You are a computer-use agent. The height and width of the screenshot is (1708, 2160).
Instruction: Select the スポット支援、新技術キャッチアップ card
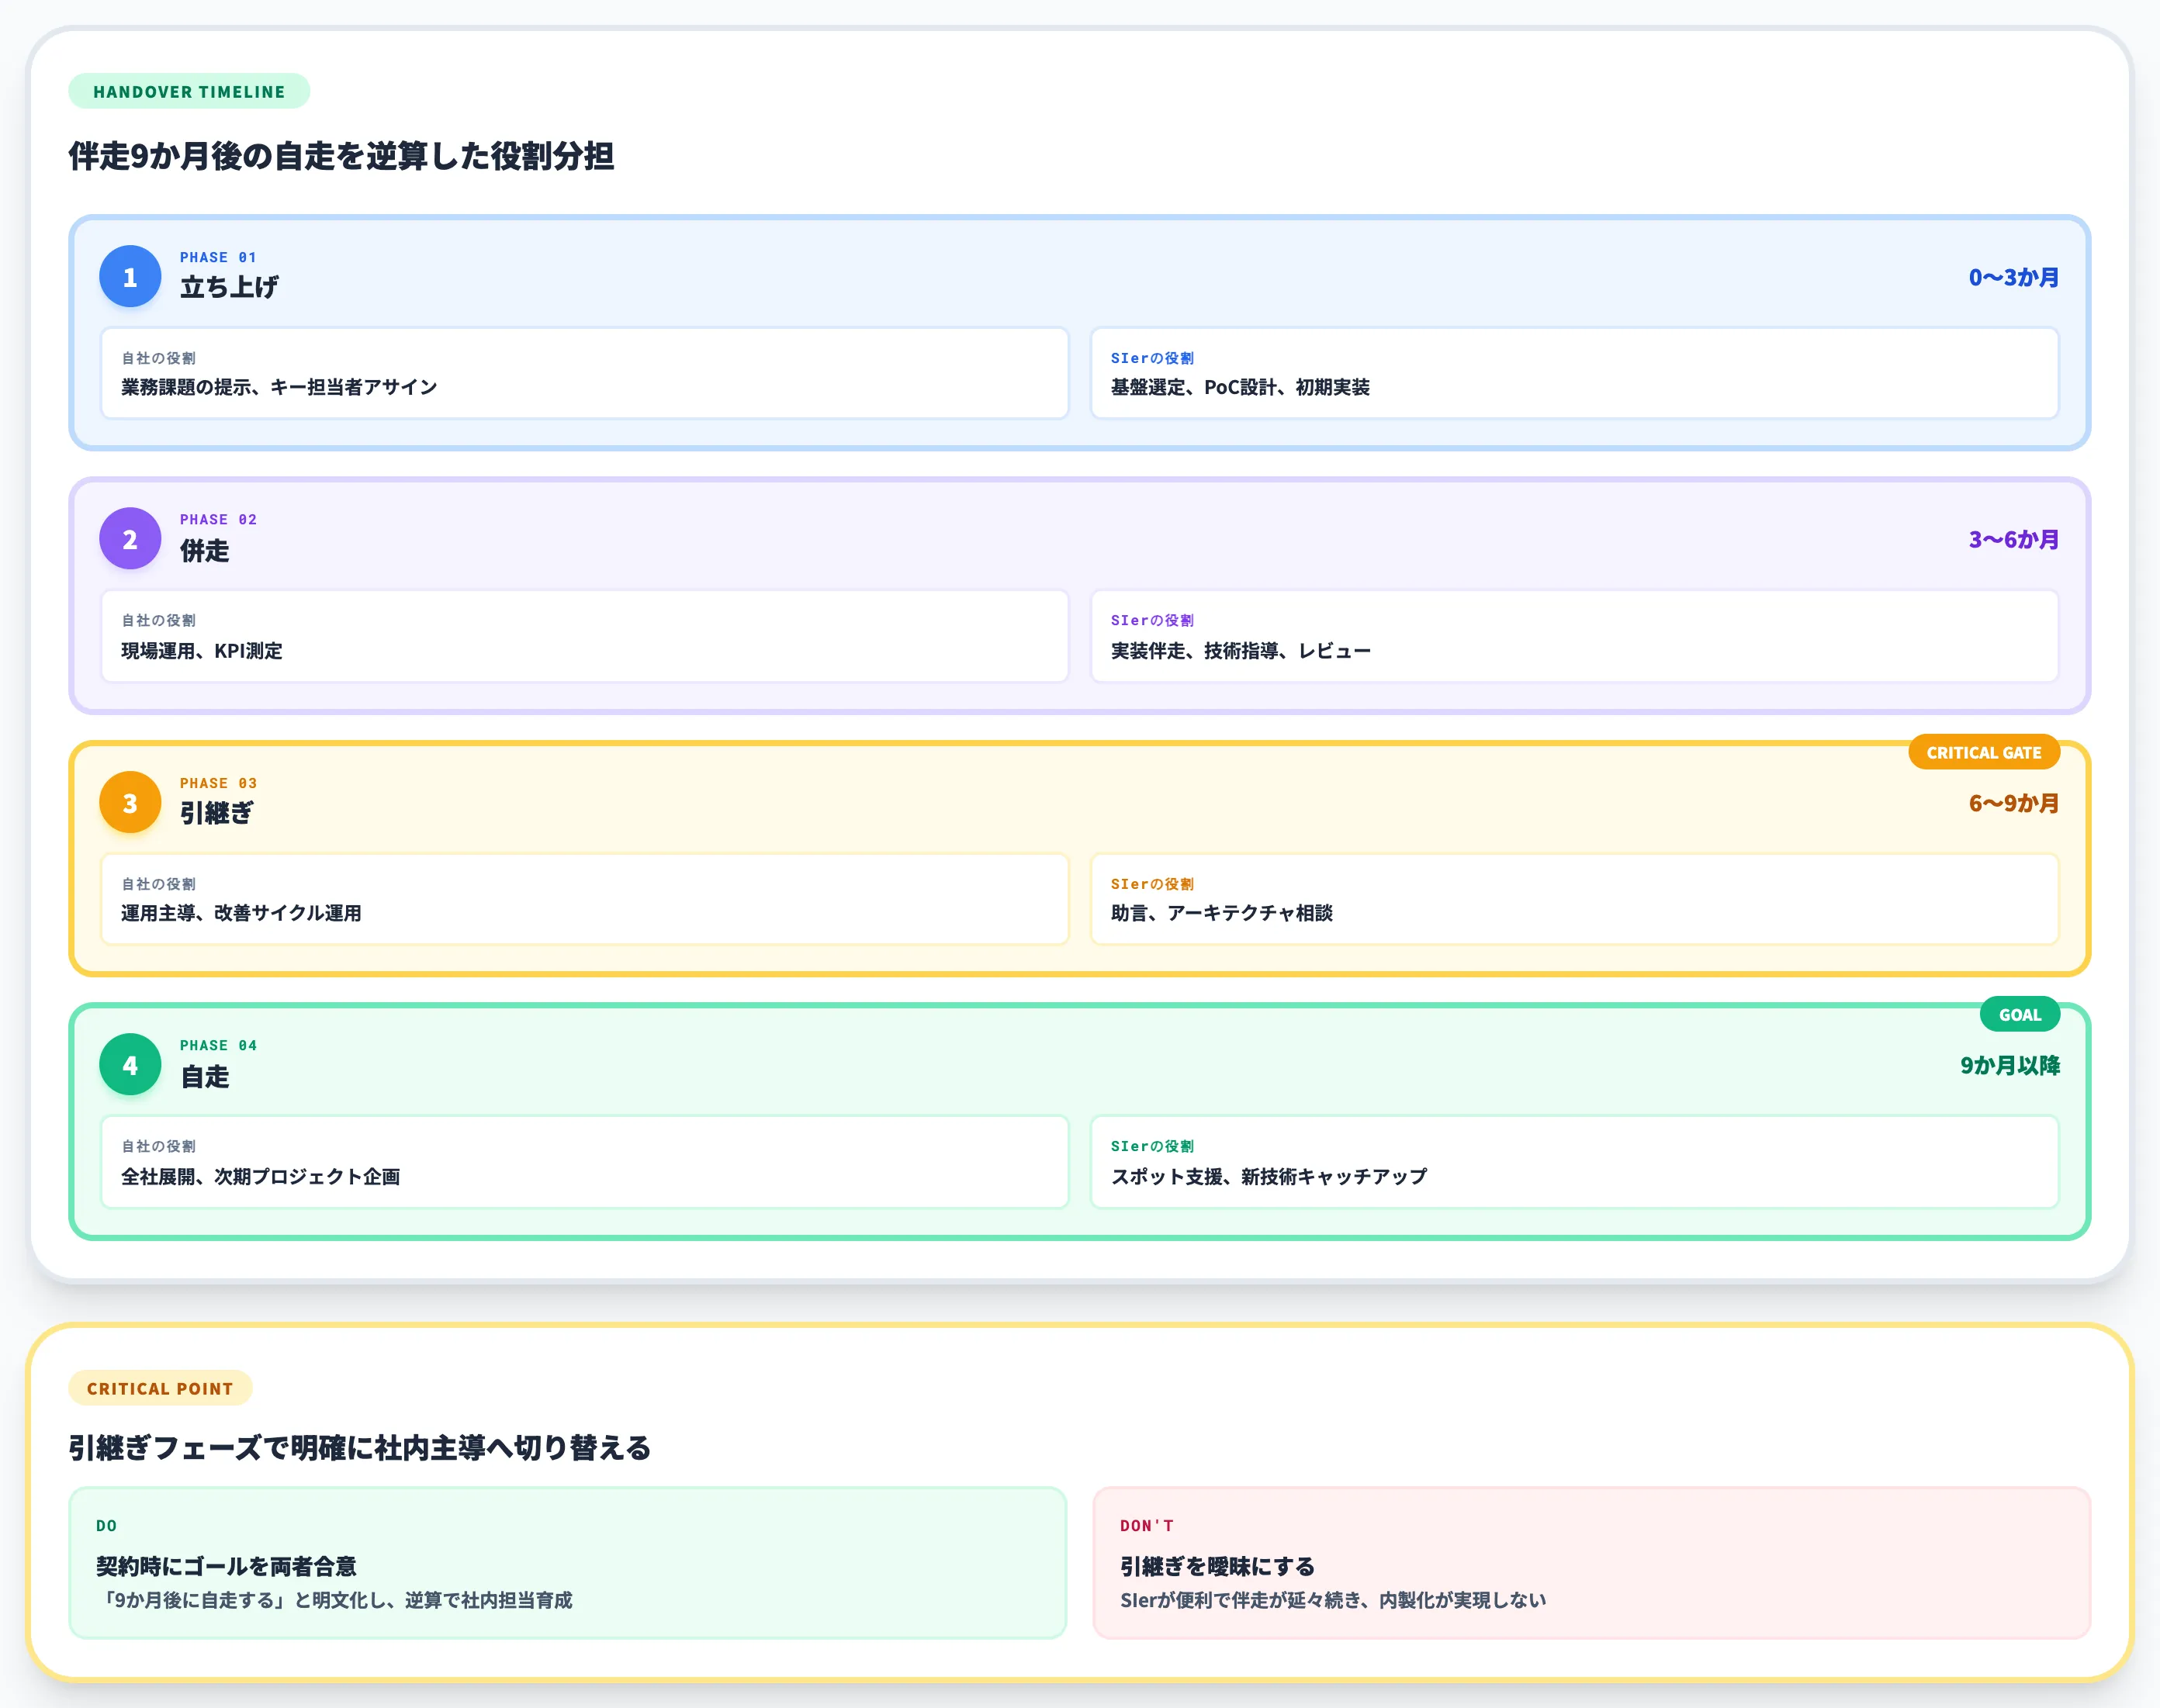tap(1575, 1162)
